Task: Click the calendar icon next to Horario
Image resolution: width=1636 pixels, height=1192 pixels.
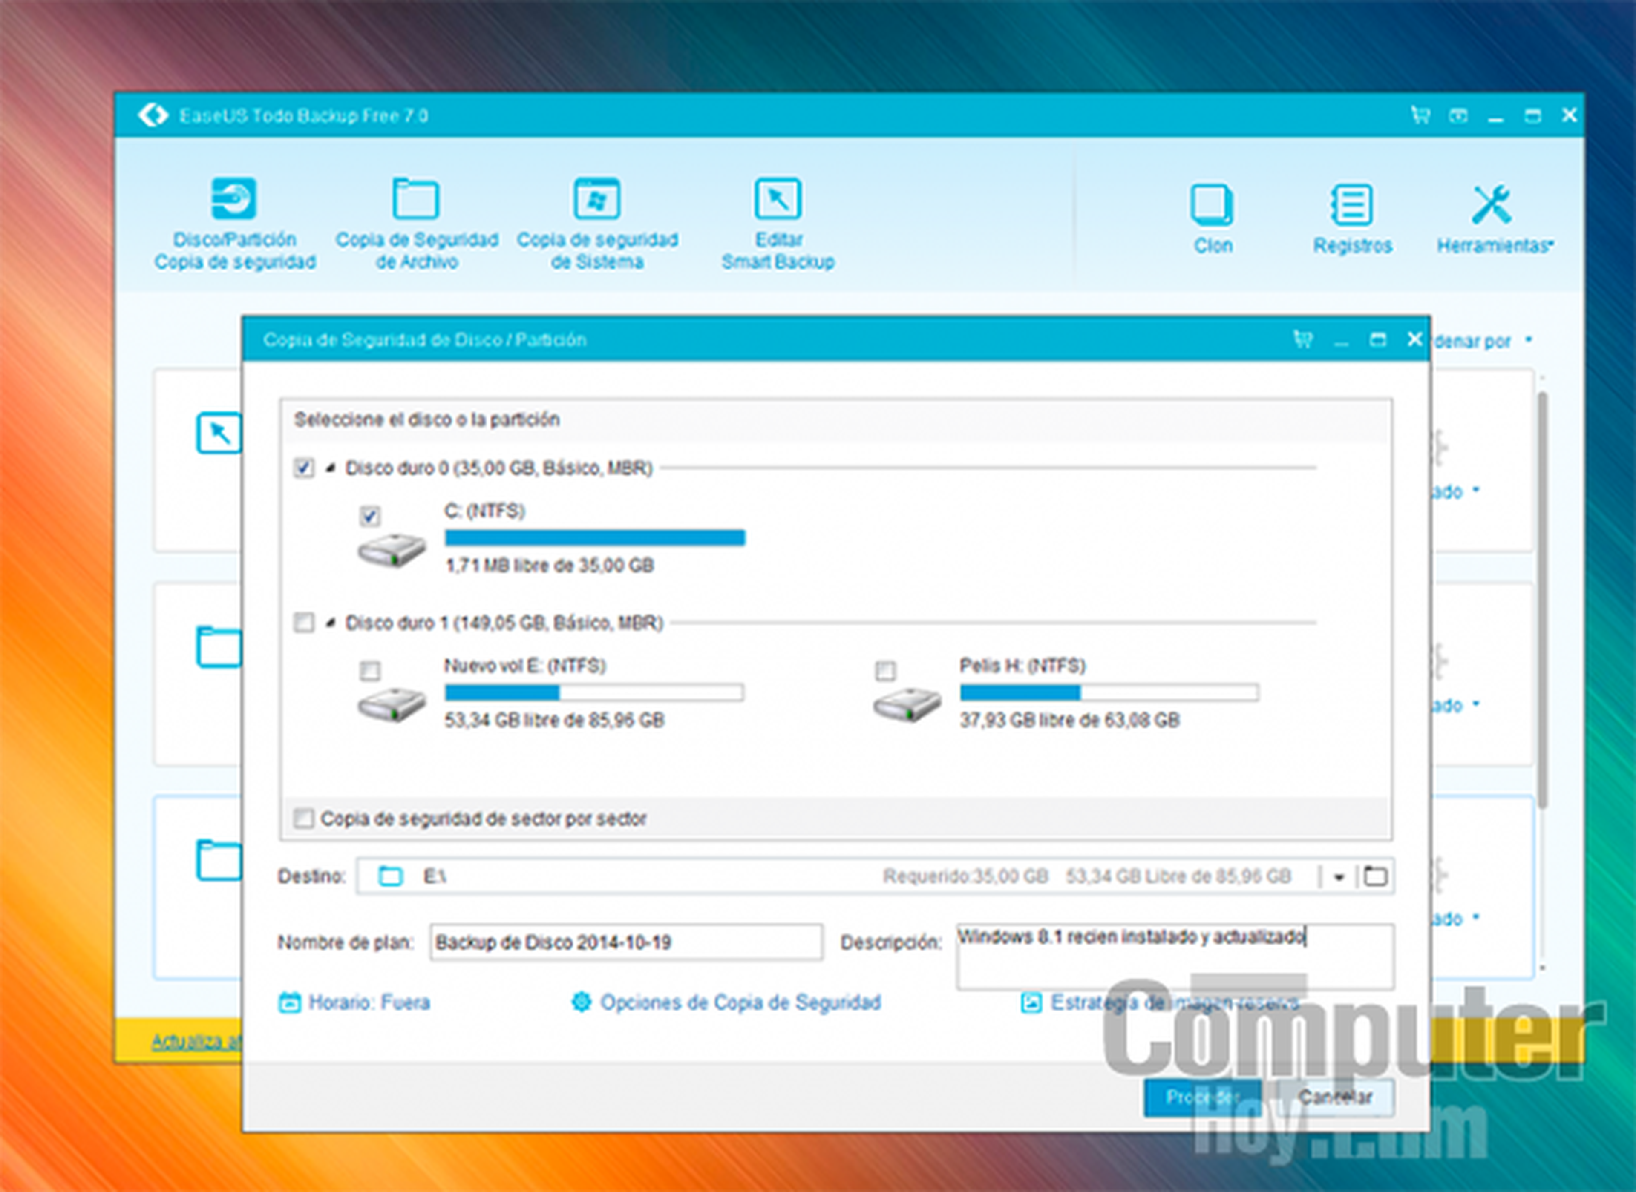Action: tap(289, 1002)
